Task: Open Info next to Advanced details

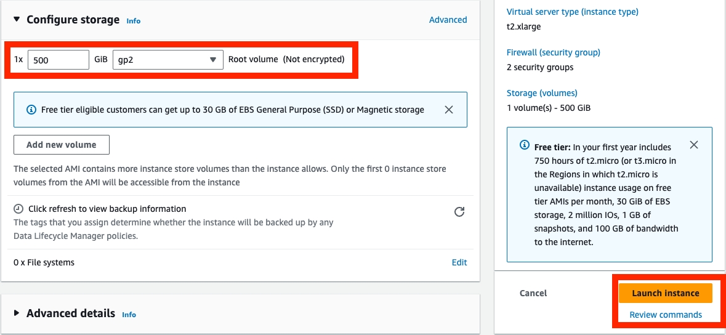Action: point(129,315)
